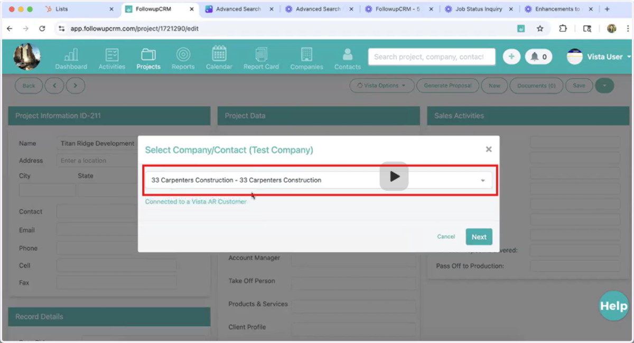Click the plus add button in header
This screenshot has width=634, height=343.
tap(511, 57)
